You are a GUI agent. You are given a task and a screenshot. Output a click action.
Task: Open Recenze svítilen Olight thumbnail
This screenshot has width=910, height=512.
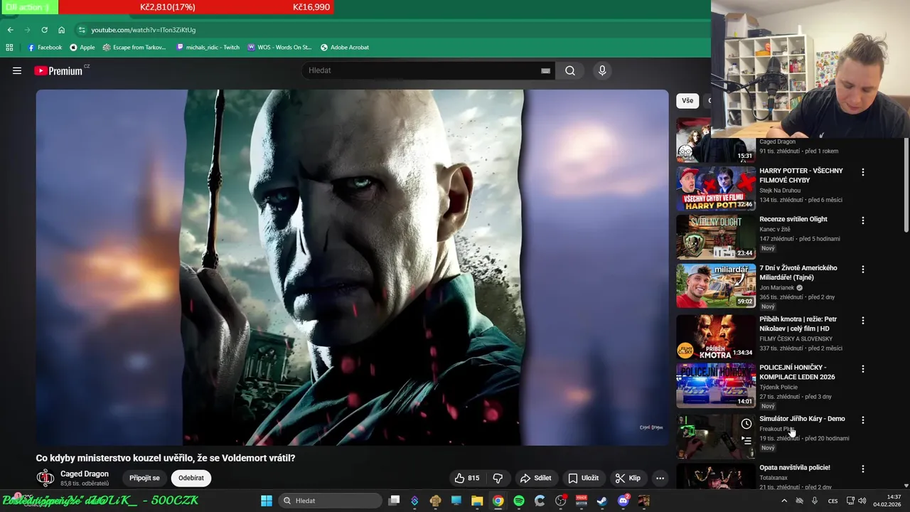pyautogui.click(x=716, y=237)
